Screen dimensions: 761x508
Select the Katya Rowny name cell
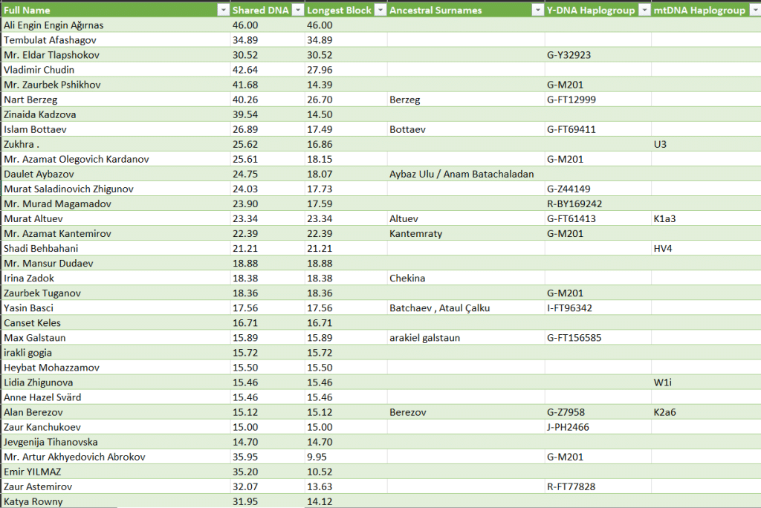click(x=33, y=501)
